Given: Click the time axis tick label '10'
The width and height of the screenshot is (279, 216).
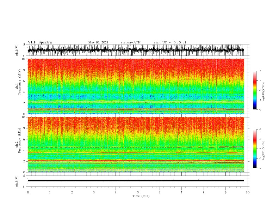Looking at the screenshot, I should tap(248, 192).
